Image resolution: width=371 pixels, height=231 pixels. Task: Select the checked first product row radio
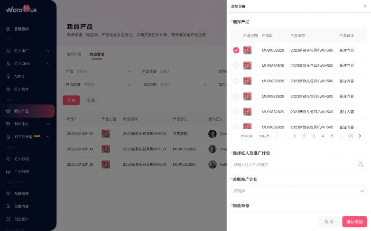point(236,50)
